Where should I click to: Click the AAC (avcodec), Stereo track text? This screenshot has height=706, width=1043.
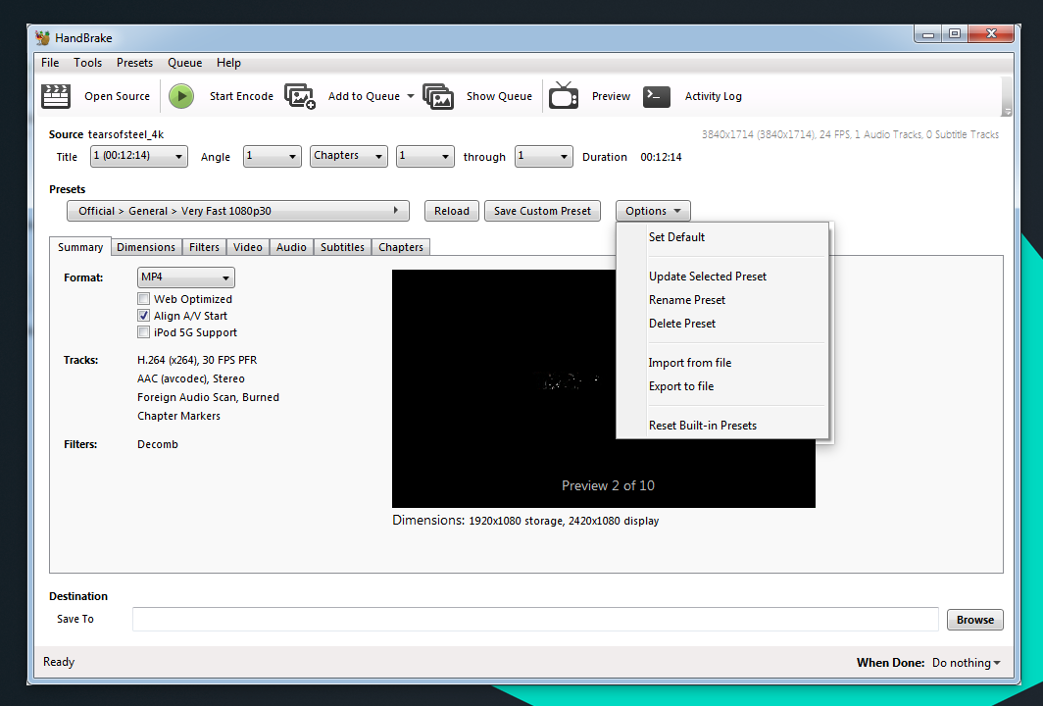coord(191,378)
